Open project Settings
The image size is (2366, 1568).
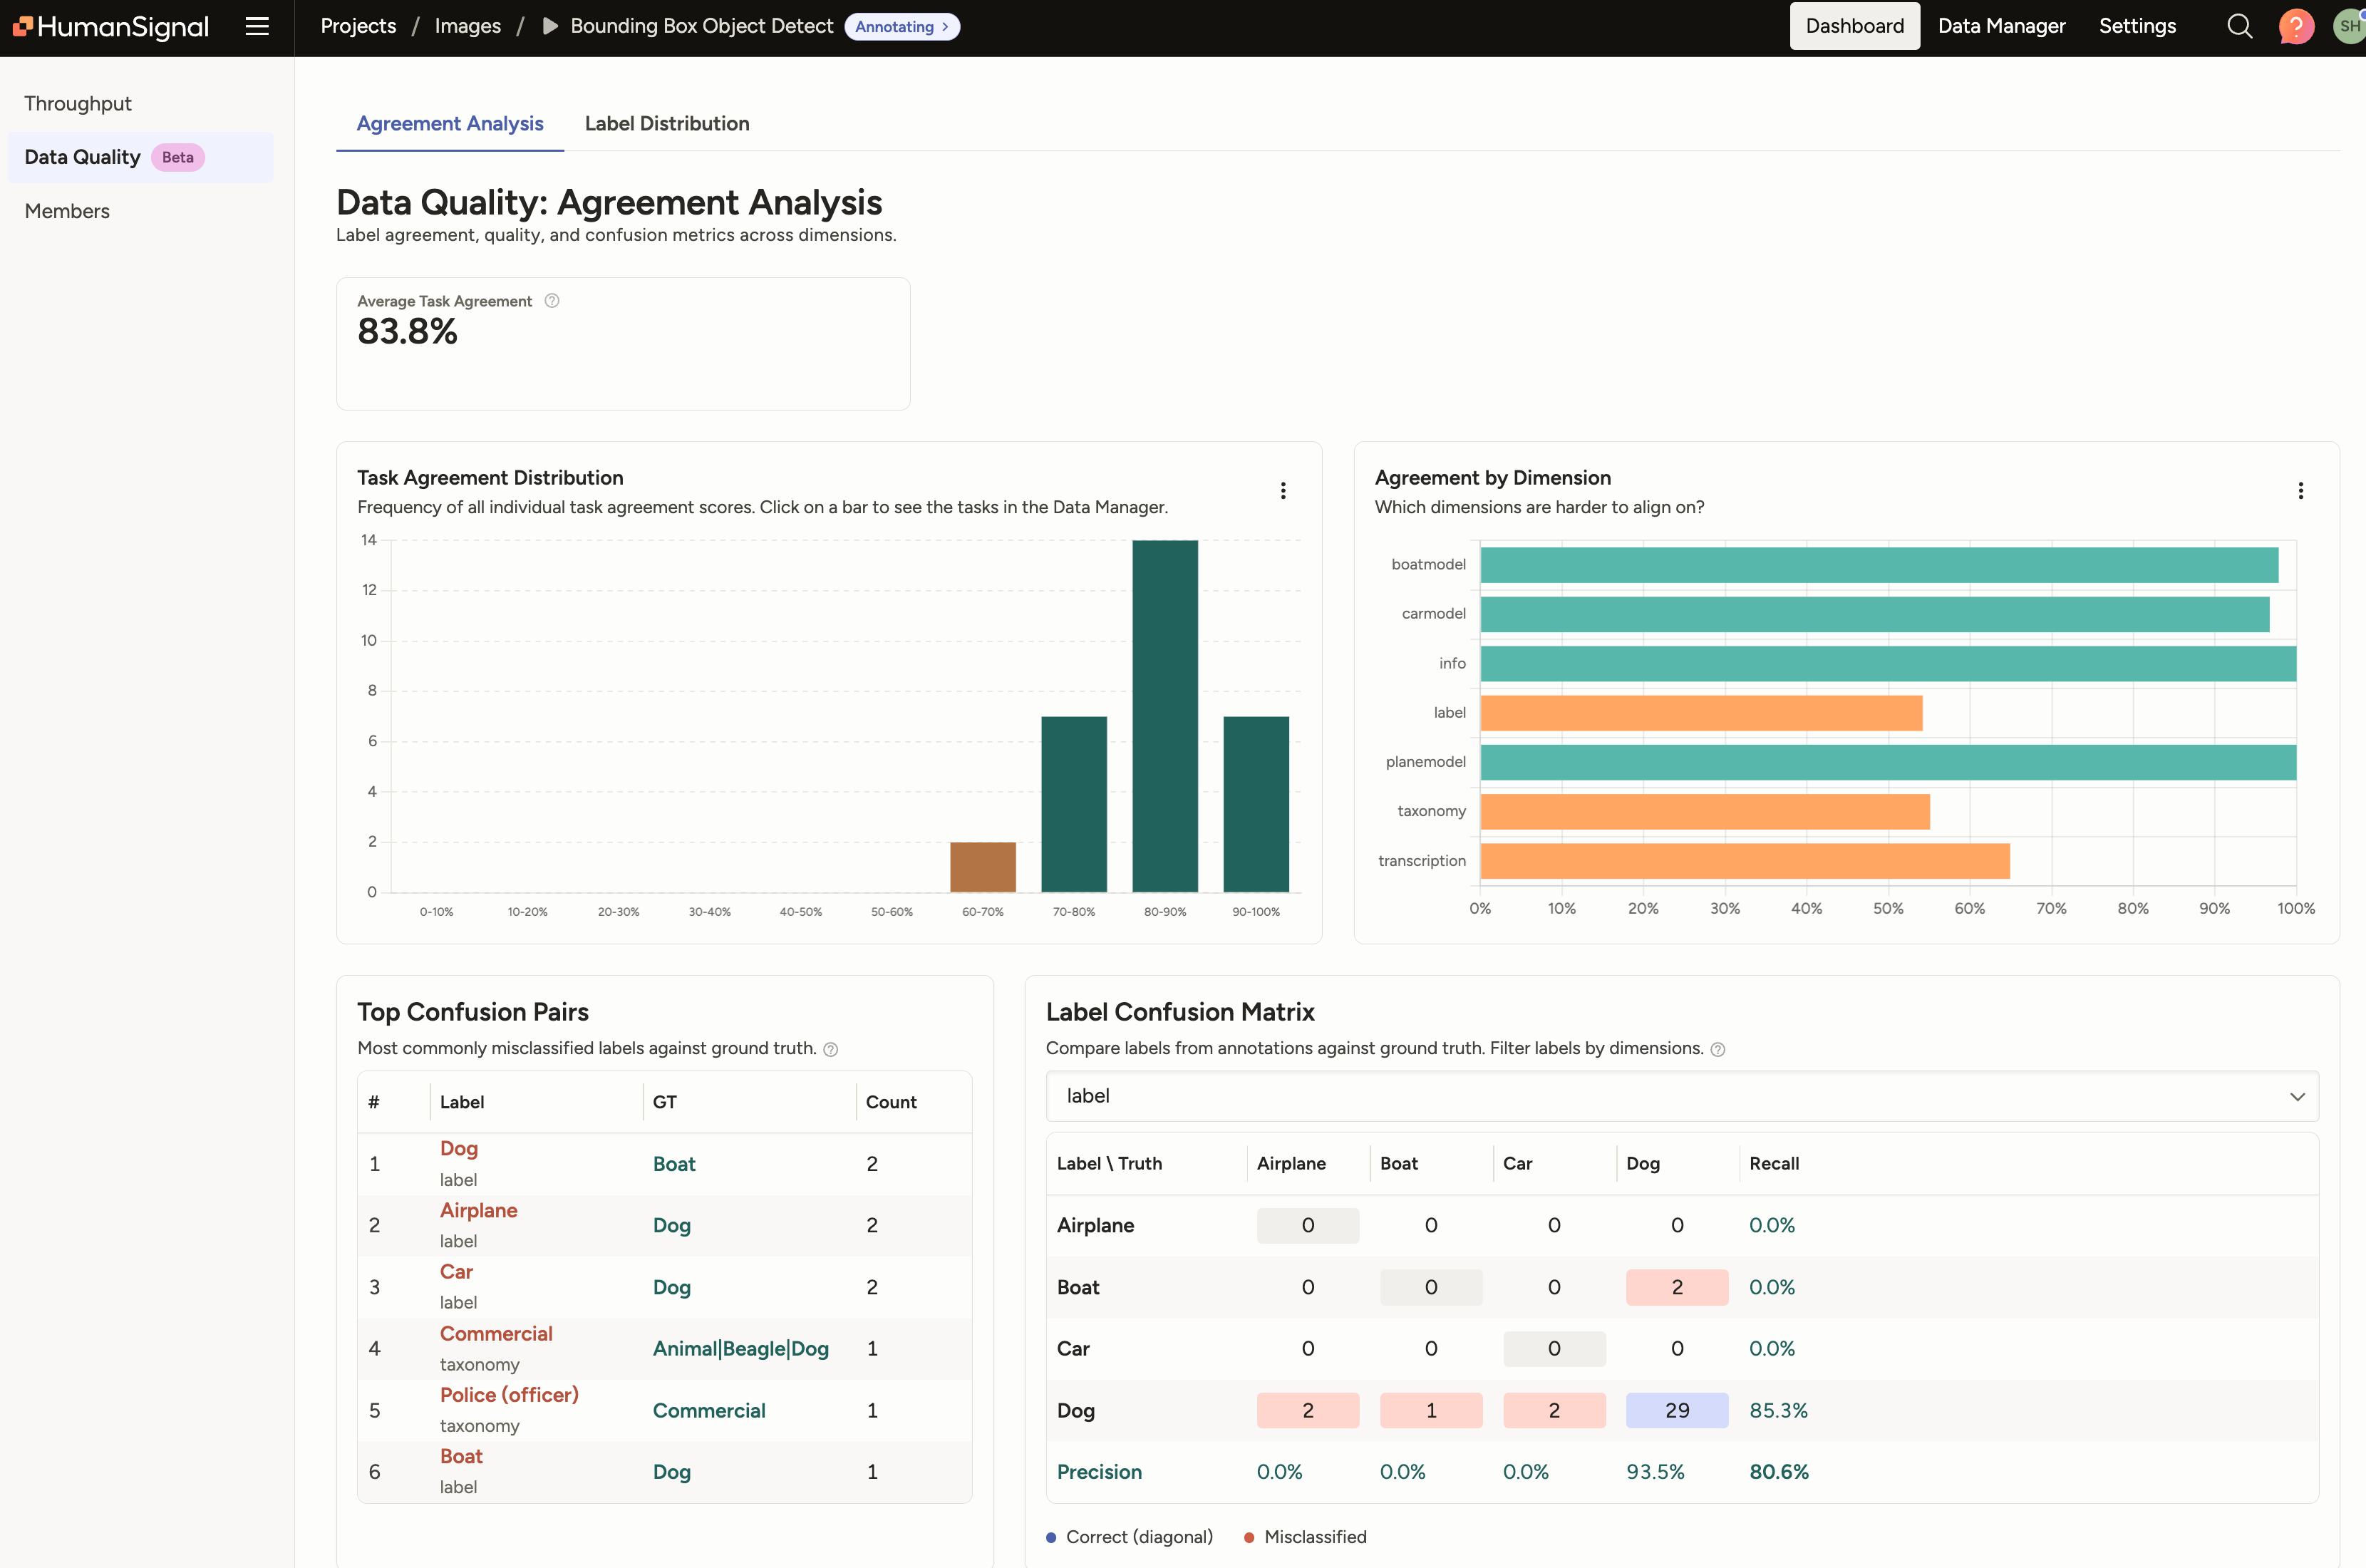[x=2137, y=27]
